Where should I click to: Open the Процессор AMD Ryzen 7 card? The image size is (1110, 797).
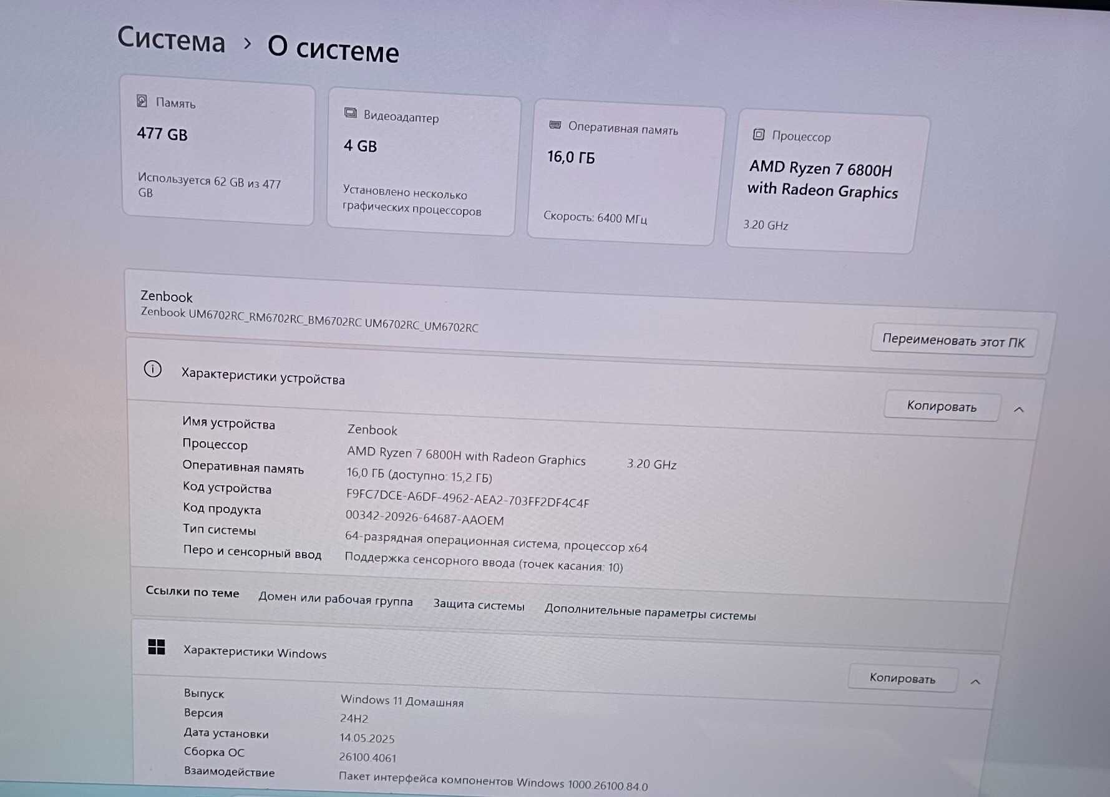point(827,182)
